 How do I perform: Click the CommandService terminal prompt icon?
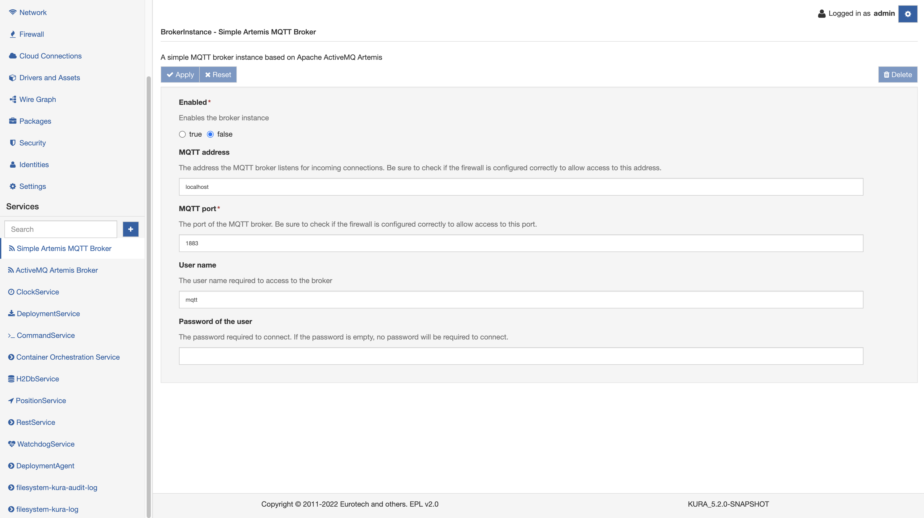[11, 335]
